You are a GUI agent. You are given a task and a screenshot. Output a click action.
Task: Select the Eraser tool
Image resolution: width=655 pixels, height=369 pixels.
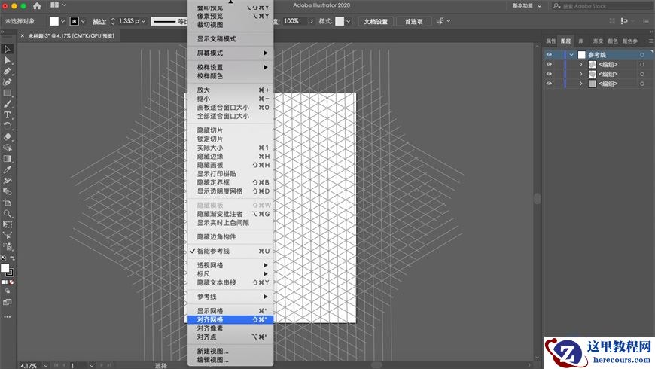click(7, 136)
